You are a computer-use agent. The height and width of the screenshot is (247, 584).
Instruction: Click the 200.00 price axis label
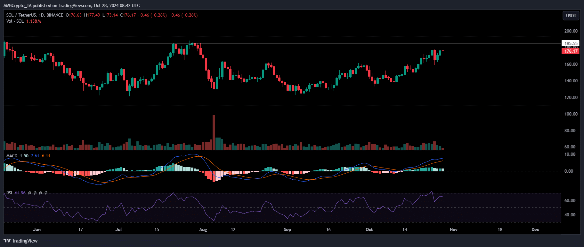pos(571,31)
